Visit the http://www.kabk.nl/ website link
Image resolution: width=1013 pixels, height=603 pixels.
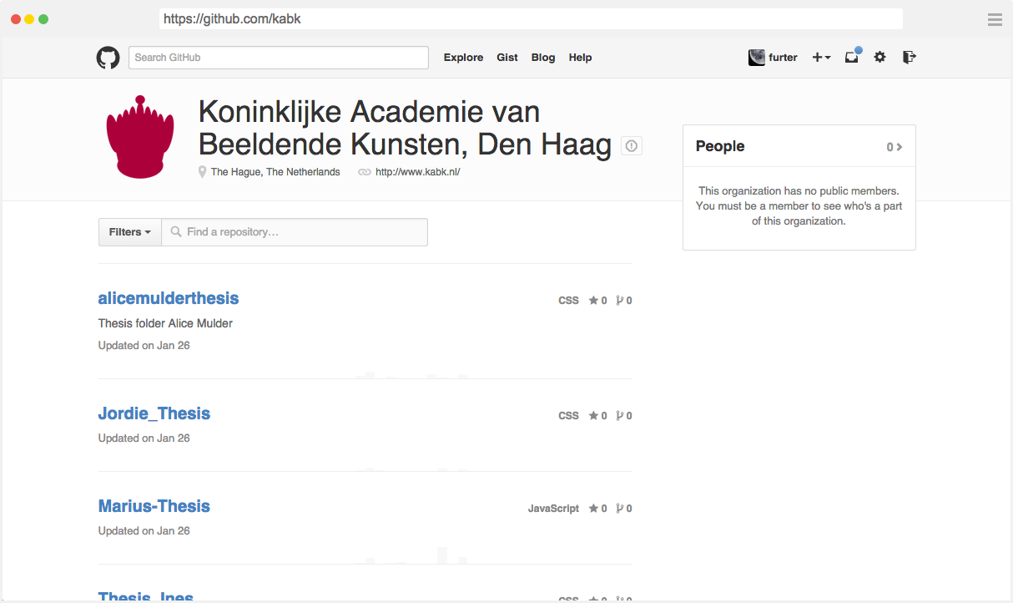(x=417, y=172)
